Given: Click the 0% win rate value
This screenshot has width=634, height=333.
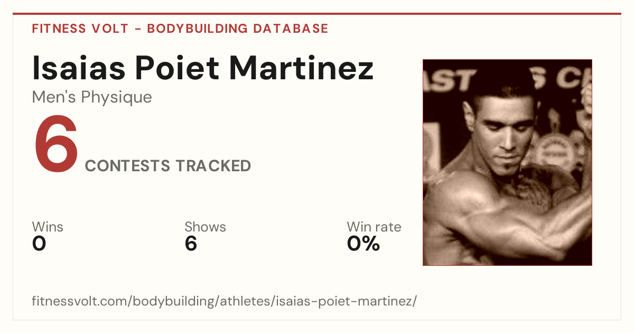Looking at the screenshot, I should click(x=363, y=244).
